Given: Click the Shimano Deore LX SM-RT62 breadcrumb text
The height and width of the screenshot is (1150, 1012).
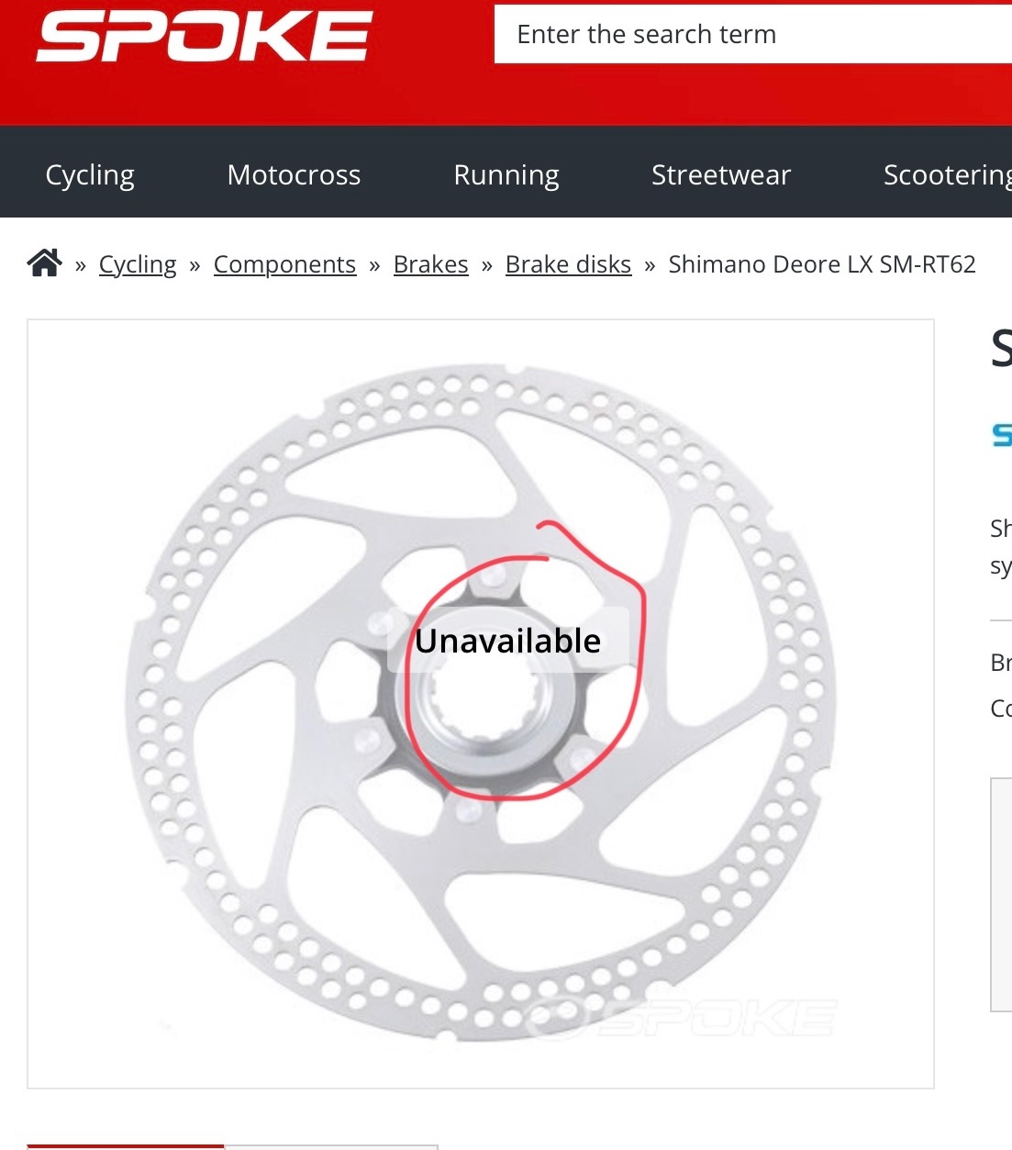Looking at the screenshot, I should tap(822, 264).
